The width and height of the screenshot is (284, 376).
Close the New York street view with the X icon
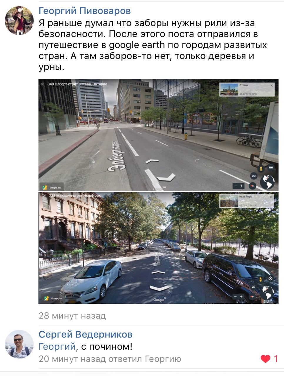44,195
